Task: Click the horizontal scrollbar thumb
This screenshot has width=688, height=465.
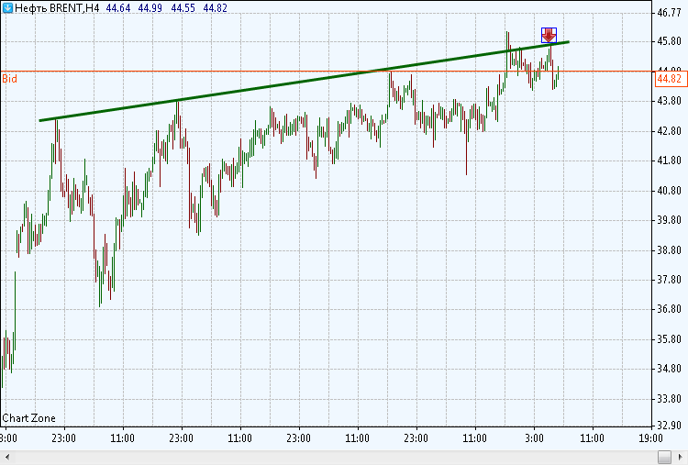Action: (x=665, y=457)
